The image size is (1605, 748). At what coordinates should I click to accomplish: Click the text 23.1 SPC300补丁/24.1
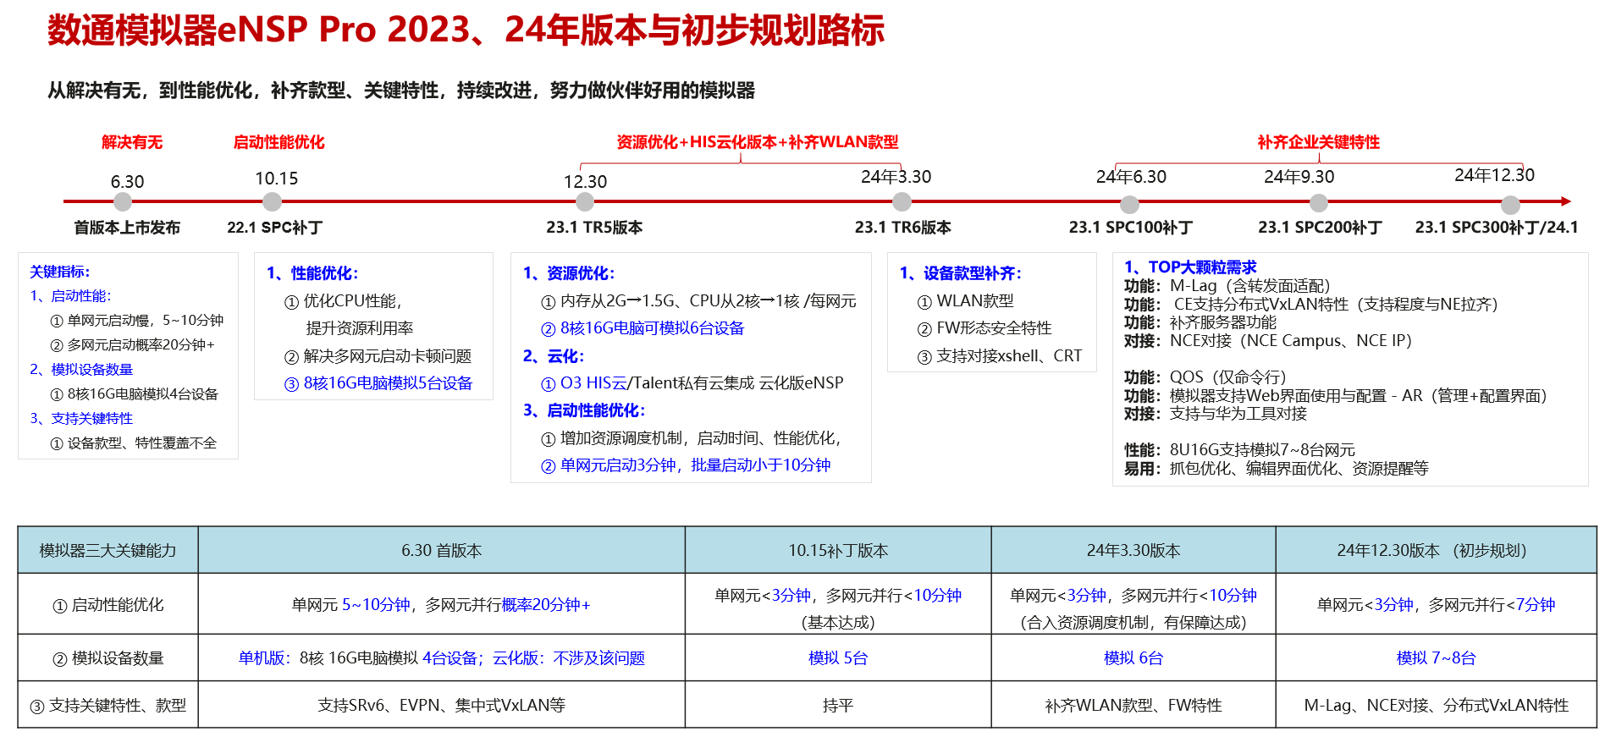[x=1497, y=228]
